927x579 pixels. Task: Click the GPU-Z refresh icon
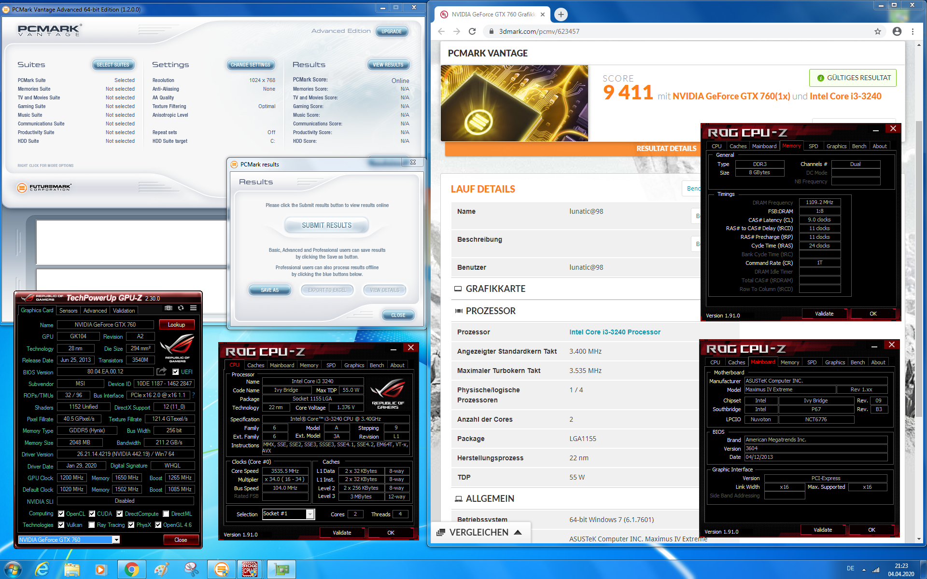coord(181,308)
